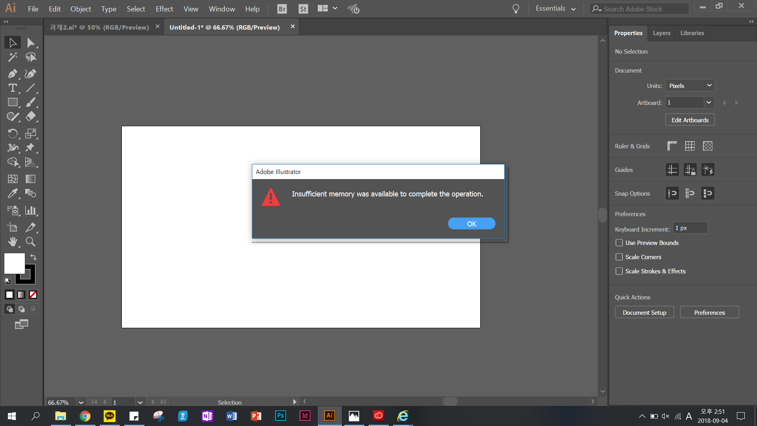Viewport: 757px width, 426px height.
Task: Select the Zoom tool in toolbar
Action: (x=30, y=241)
